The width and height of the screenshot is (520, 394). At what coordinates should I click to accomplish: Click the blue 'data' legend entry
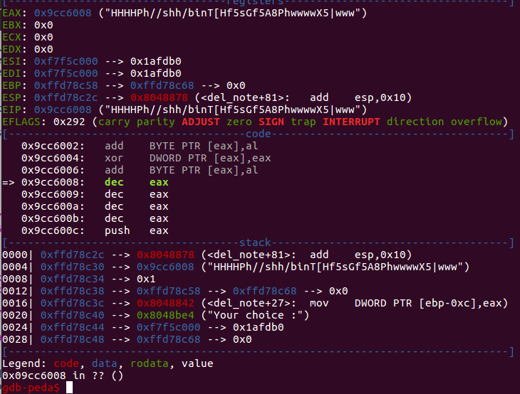(105, 363)
